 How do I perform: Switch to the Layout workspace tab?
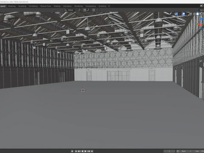(3, 6)
